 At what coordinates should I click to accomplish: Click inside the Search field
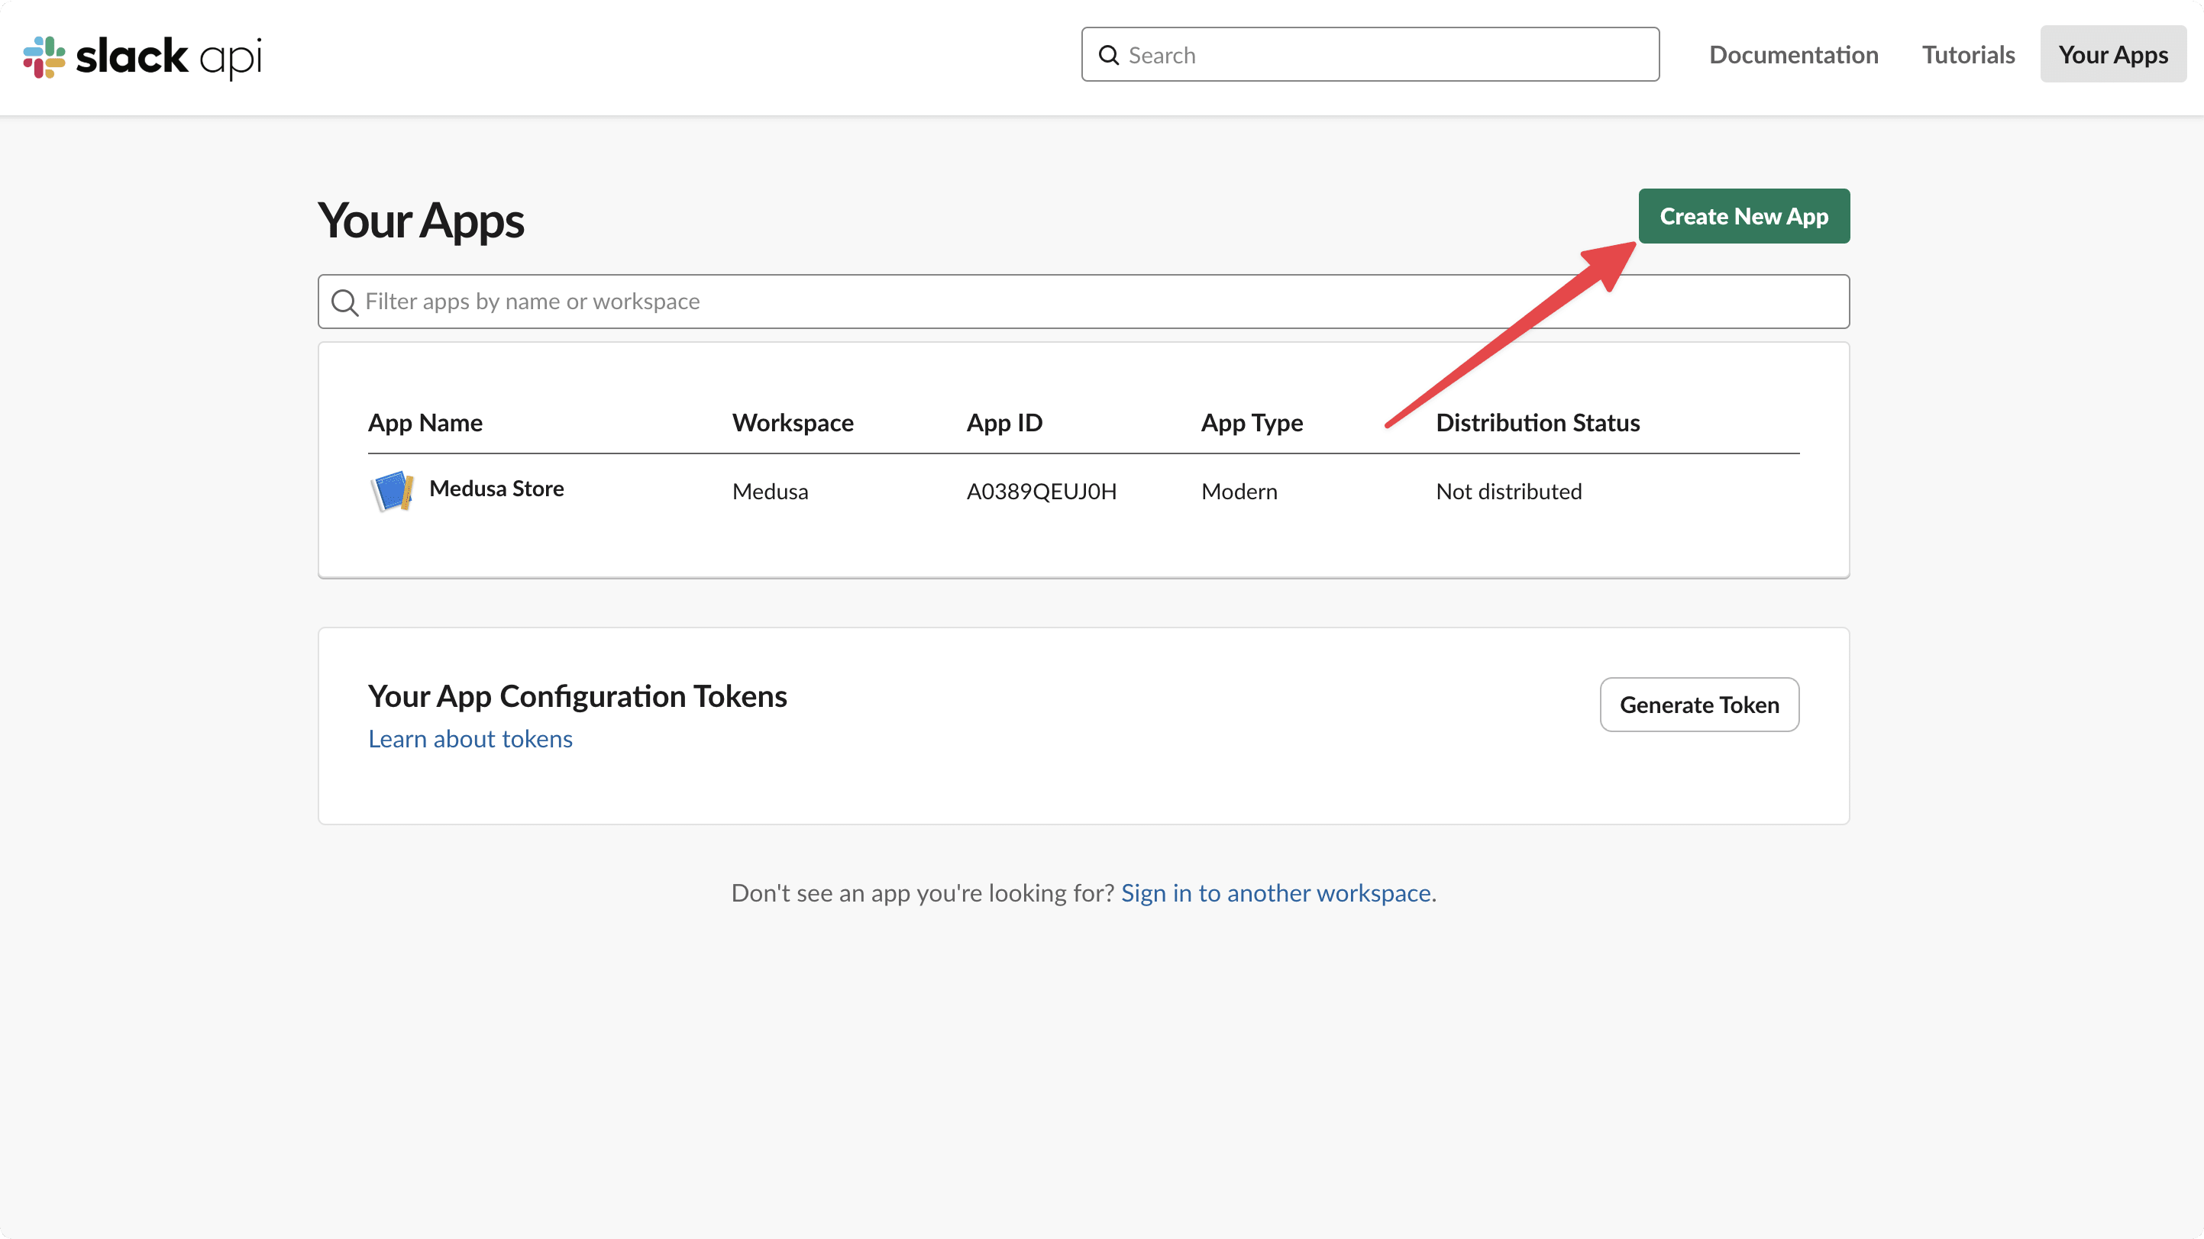1369,54
